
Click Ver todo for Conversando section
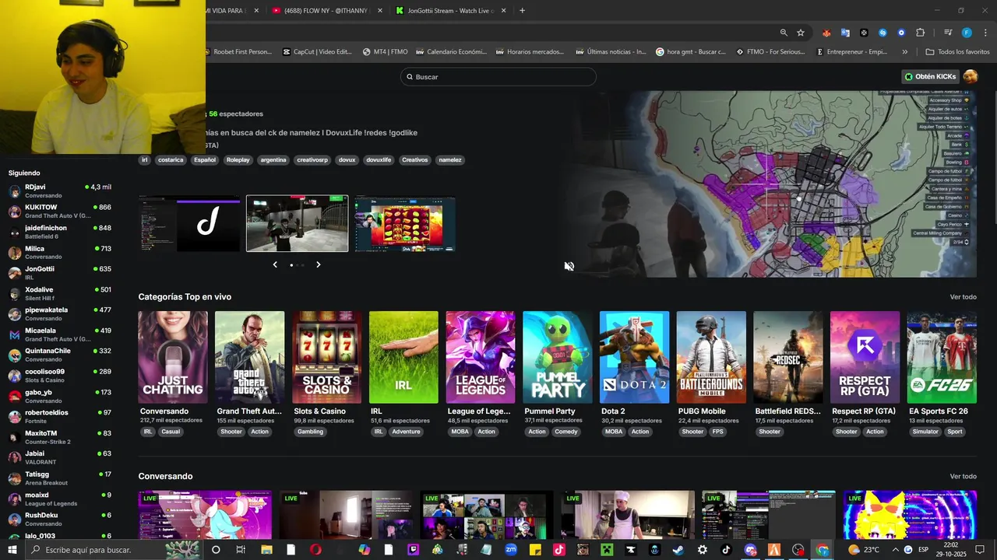pos(963,476)
